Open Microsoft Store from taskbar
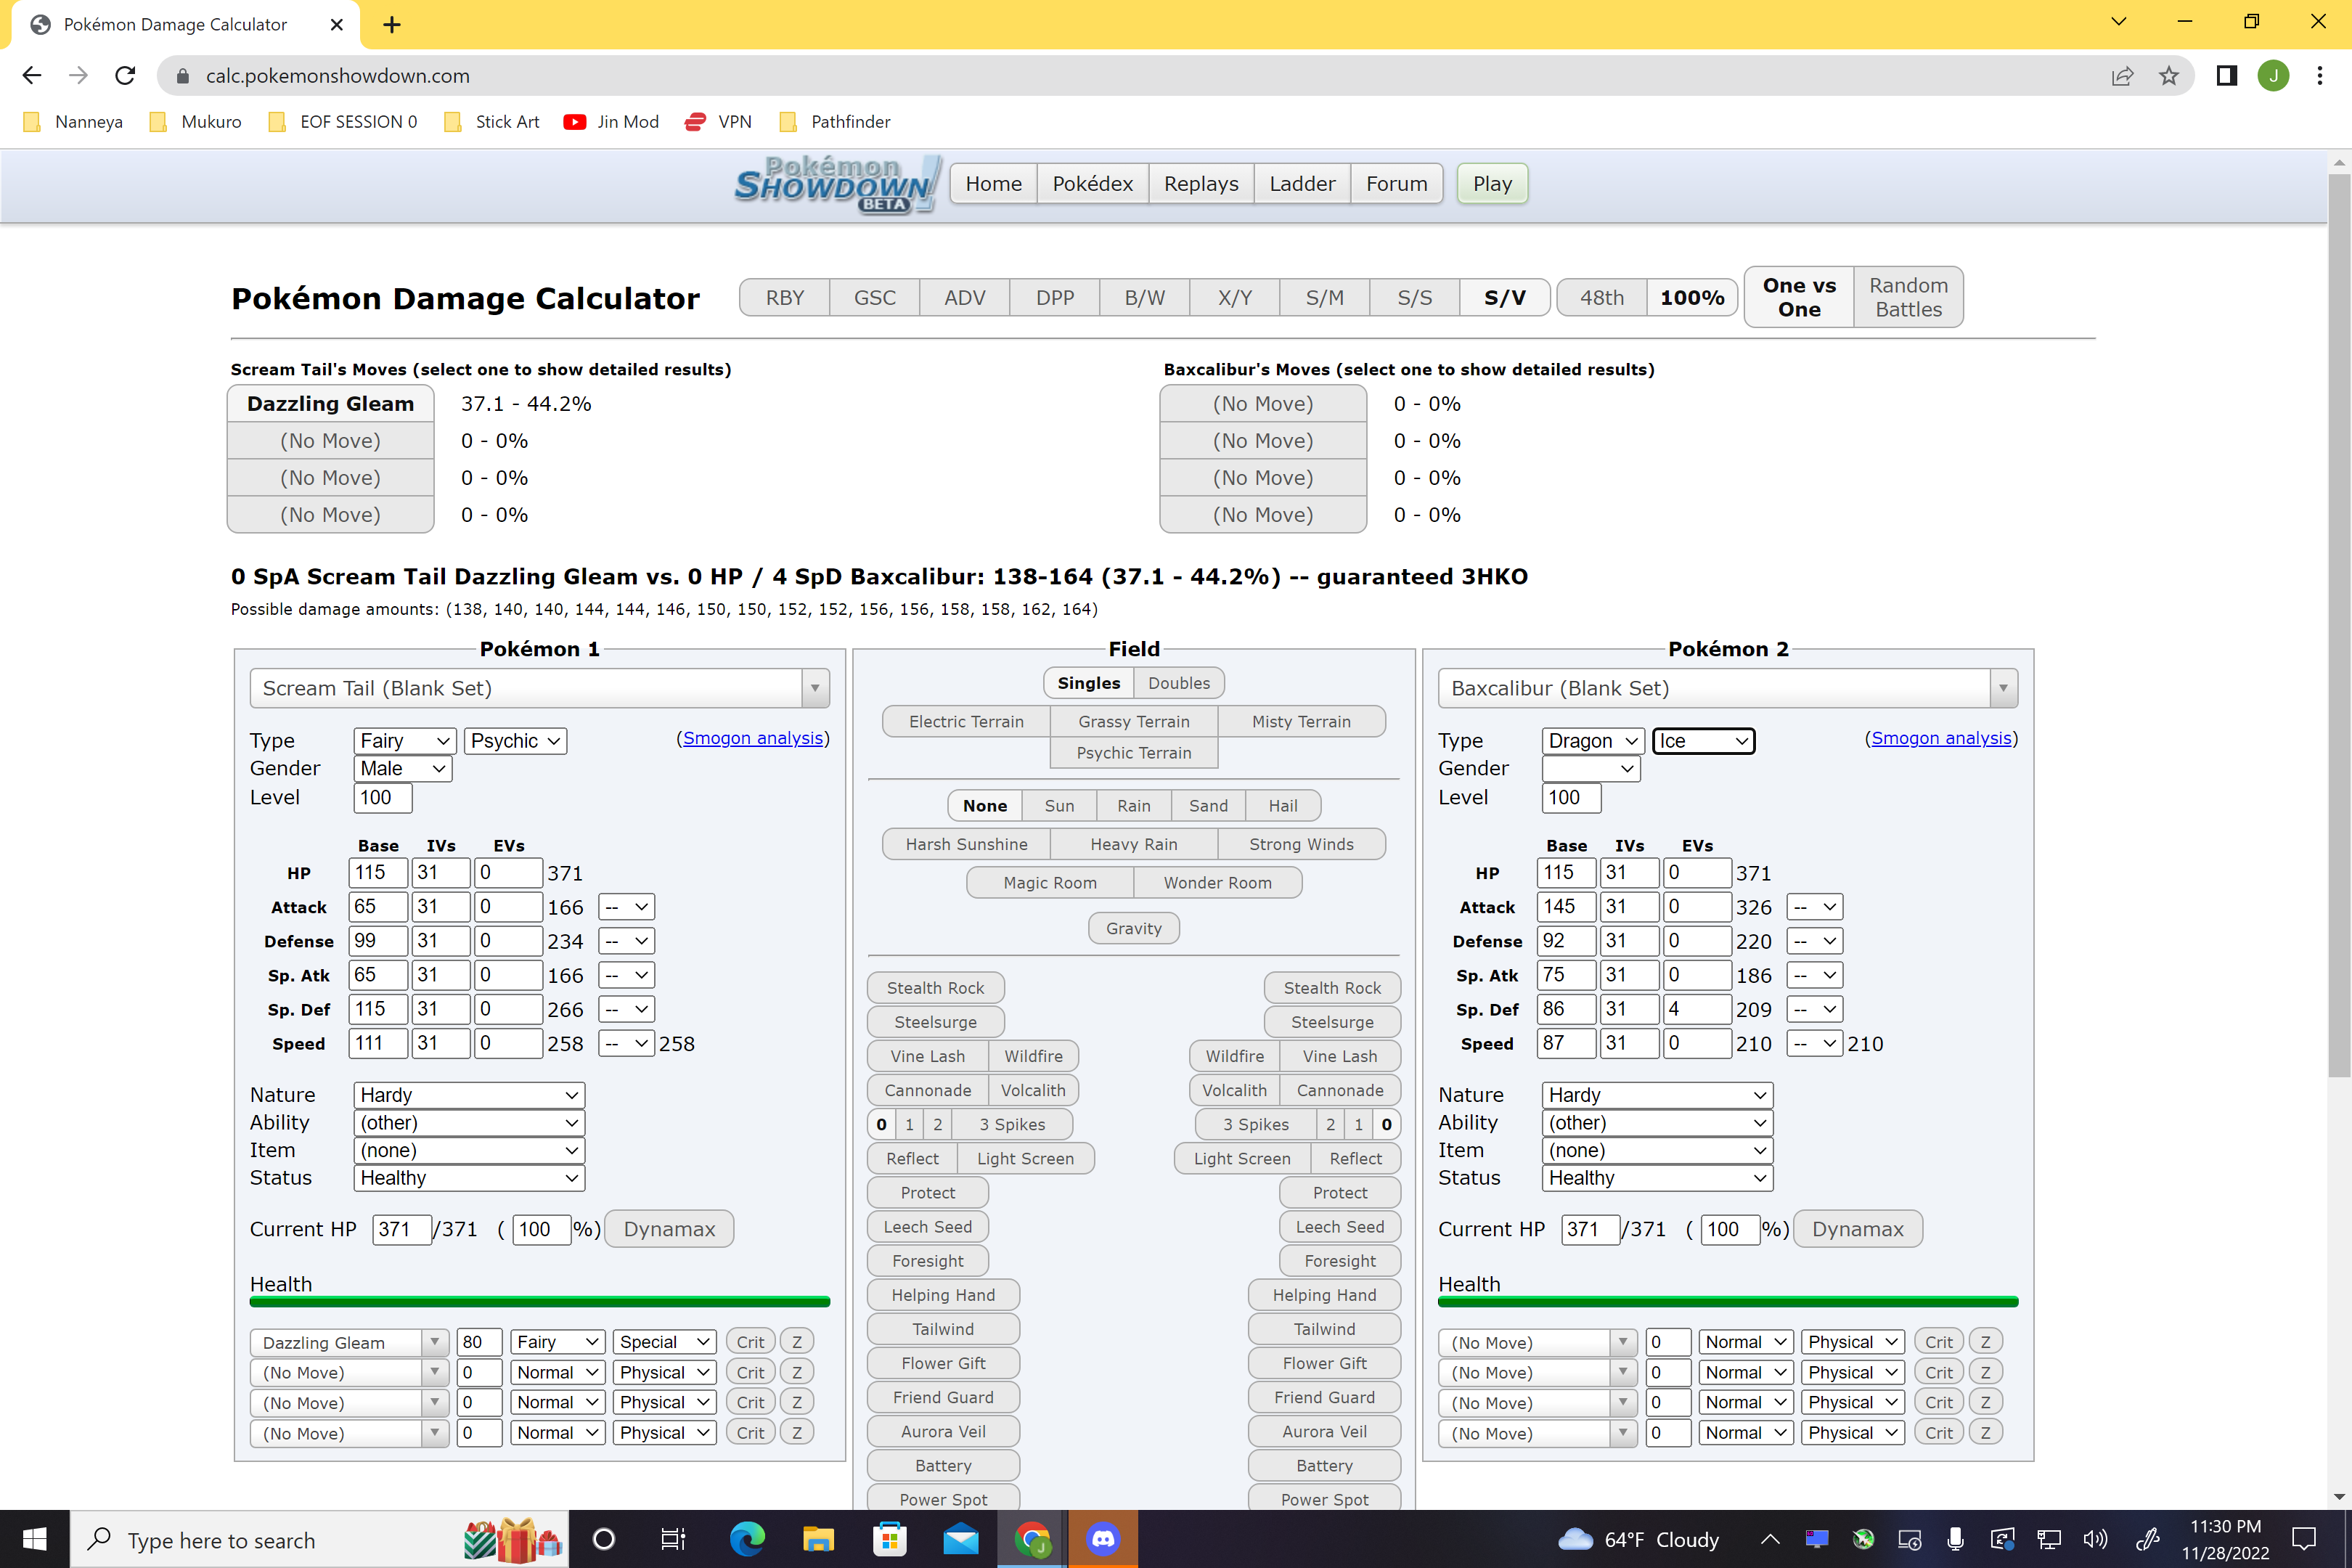 coord(889,1539)
